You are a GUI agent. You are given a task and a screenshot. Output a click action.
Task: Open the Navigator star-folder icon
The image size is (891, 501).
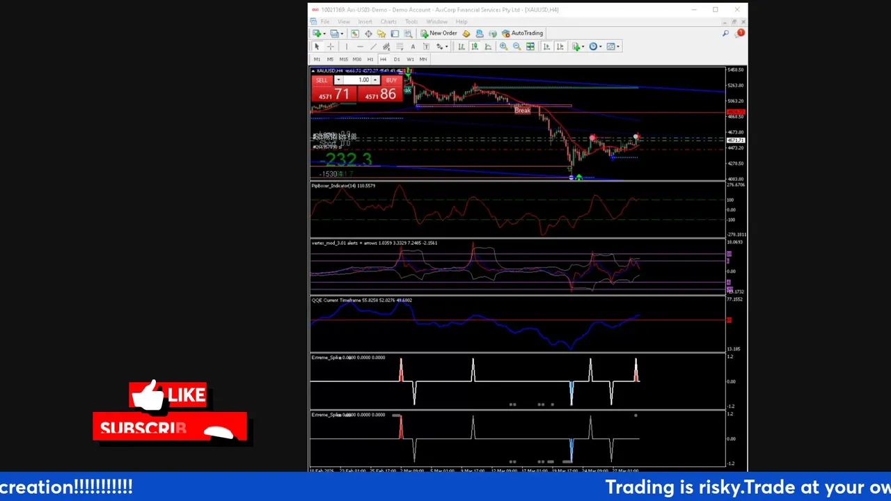(381, 33)
